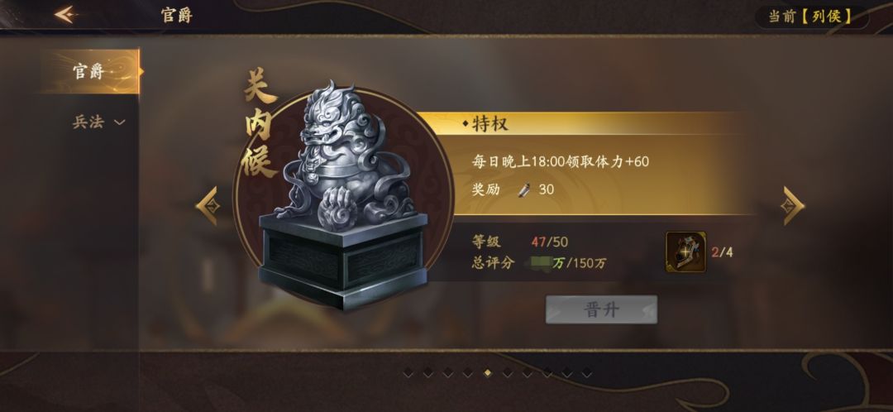The image size is (893, 412).
Task: Select the dot just before the gold one
Action: (x=467, y=374)
